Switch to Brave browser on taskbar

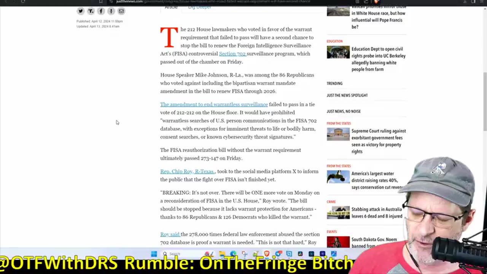(x=267, y=254)
